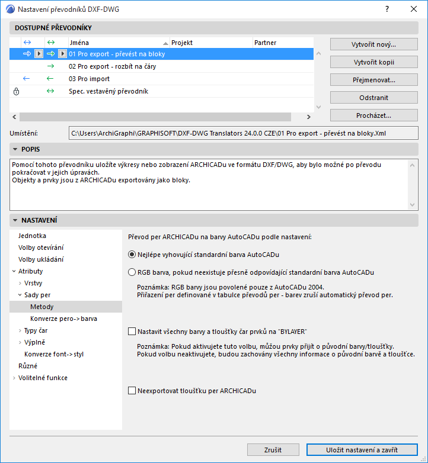This screenshot has width=428, height=463.
Task: Click the lock icon of Spec. vestavěný převodník
Action: 16,92
